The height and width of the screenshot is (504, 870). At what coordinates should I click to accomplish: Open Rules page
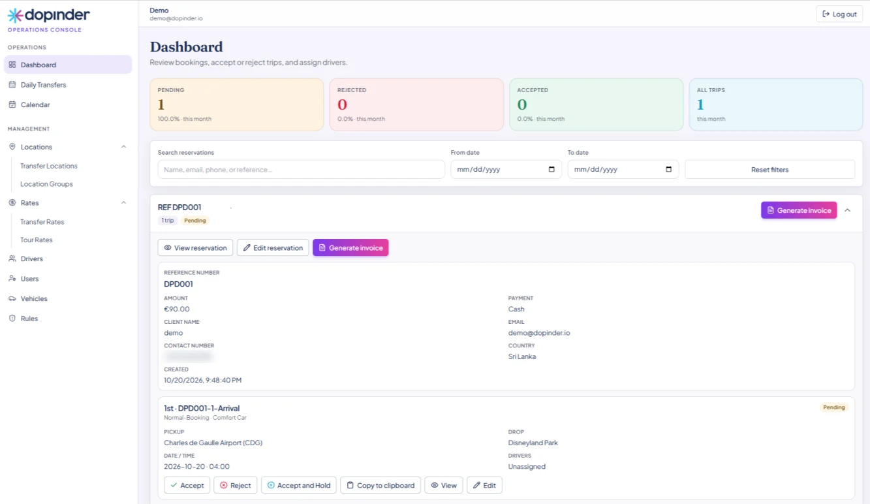click(x=68, y=319)
